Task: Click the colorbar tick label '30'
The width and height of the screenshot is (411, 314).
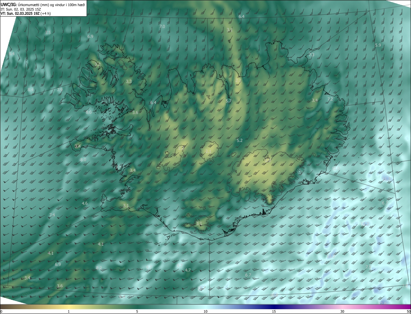Action: (342, 311)
